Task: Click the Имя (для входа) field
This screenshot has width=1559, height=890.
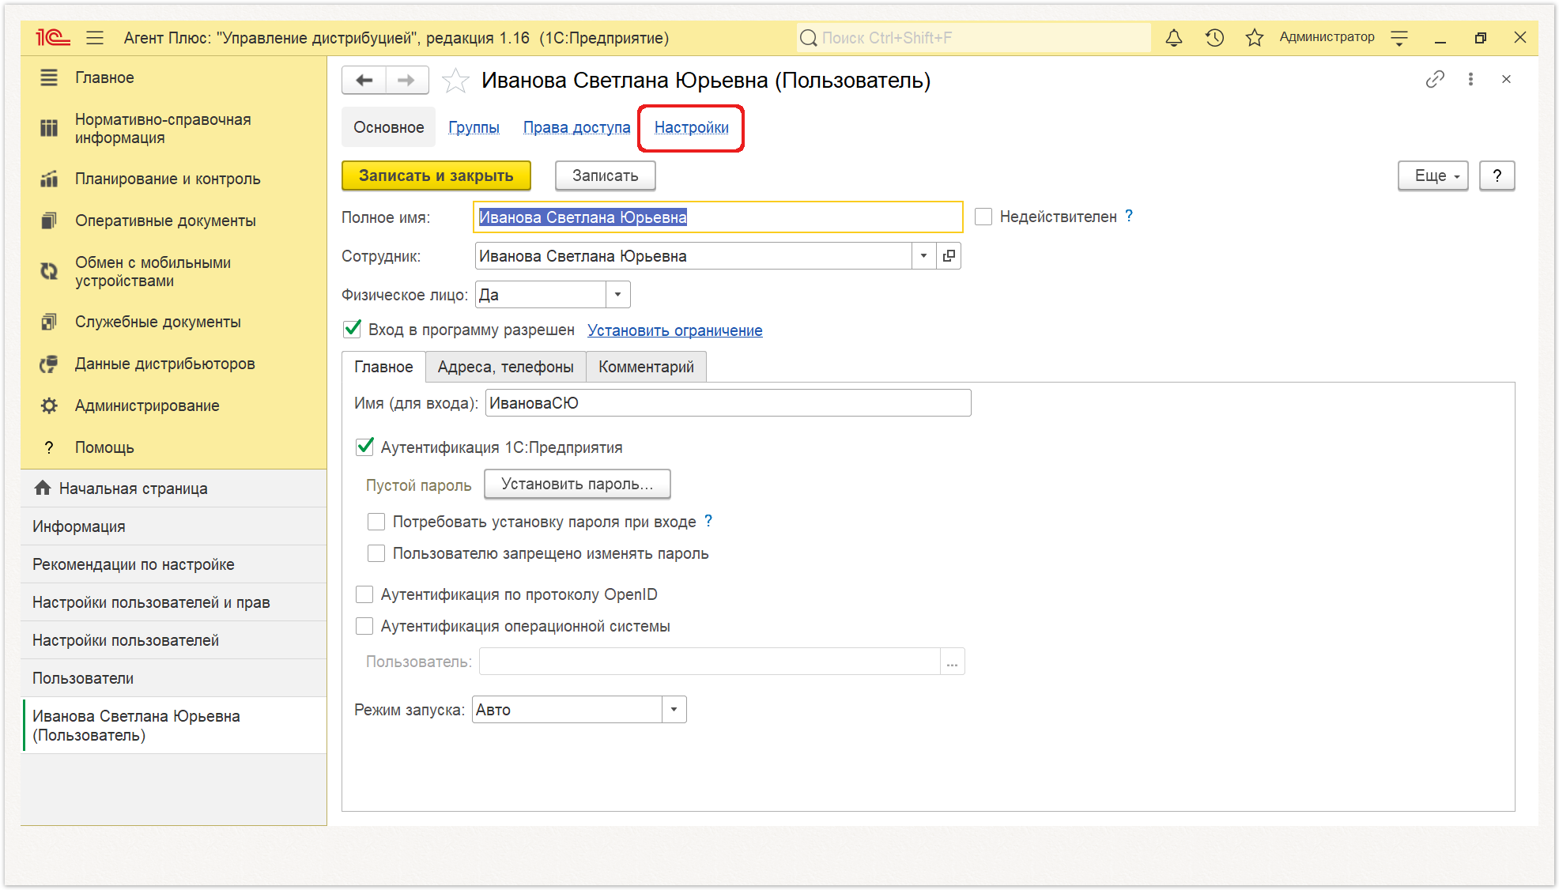Action: [728, 403]
